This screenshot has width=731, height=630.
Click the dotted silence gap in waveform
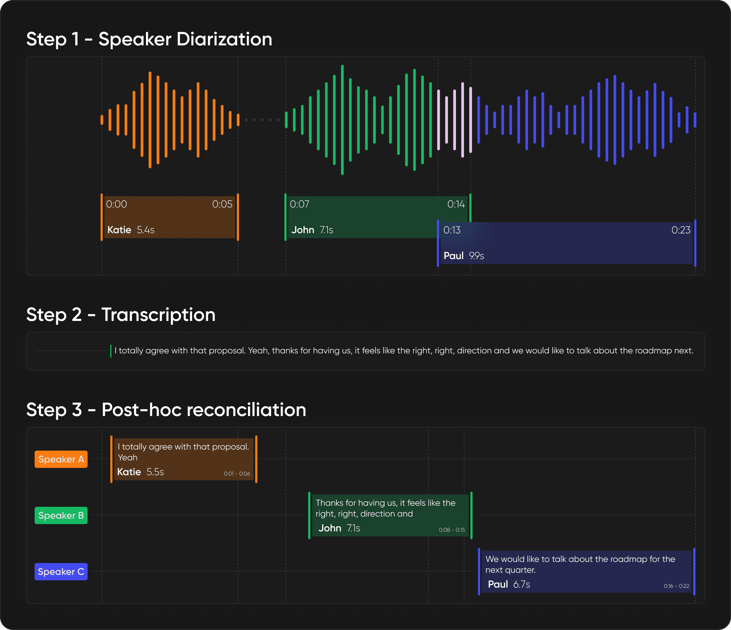[262, 120]
